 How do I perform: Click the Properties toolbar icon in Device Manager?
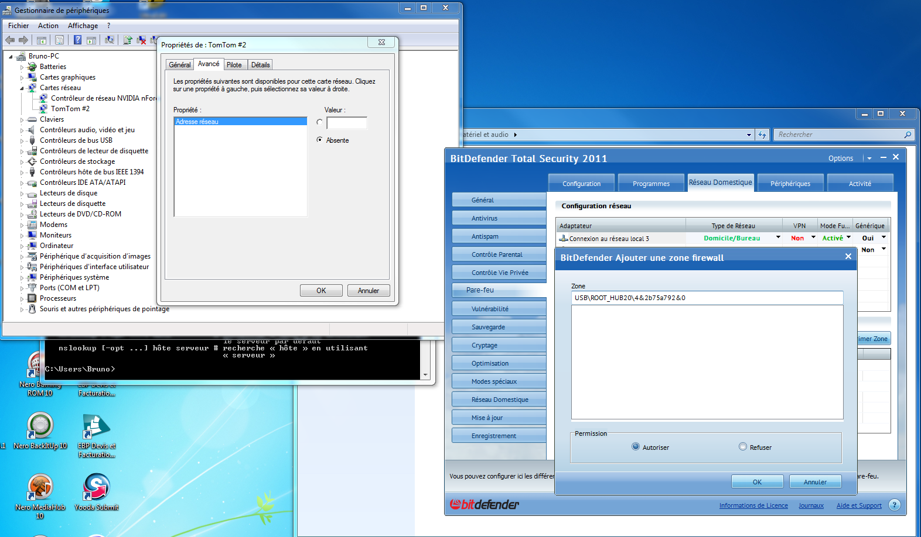[x=59, y=40]
